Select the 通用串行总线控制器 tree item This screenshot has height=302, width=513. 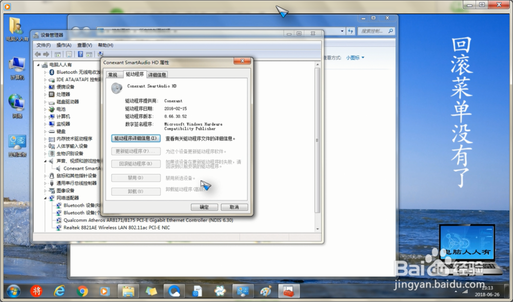pos(76,183)
